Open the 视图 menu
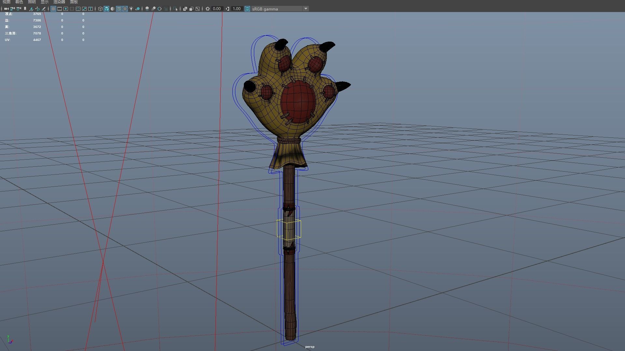The image size is (625, 351). (x=7, y=2)
